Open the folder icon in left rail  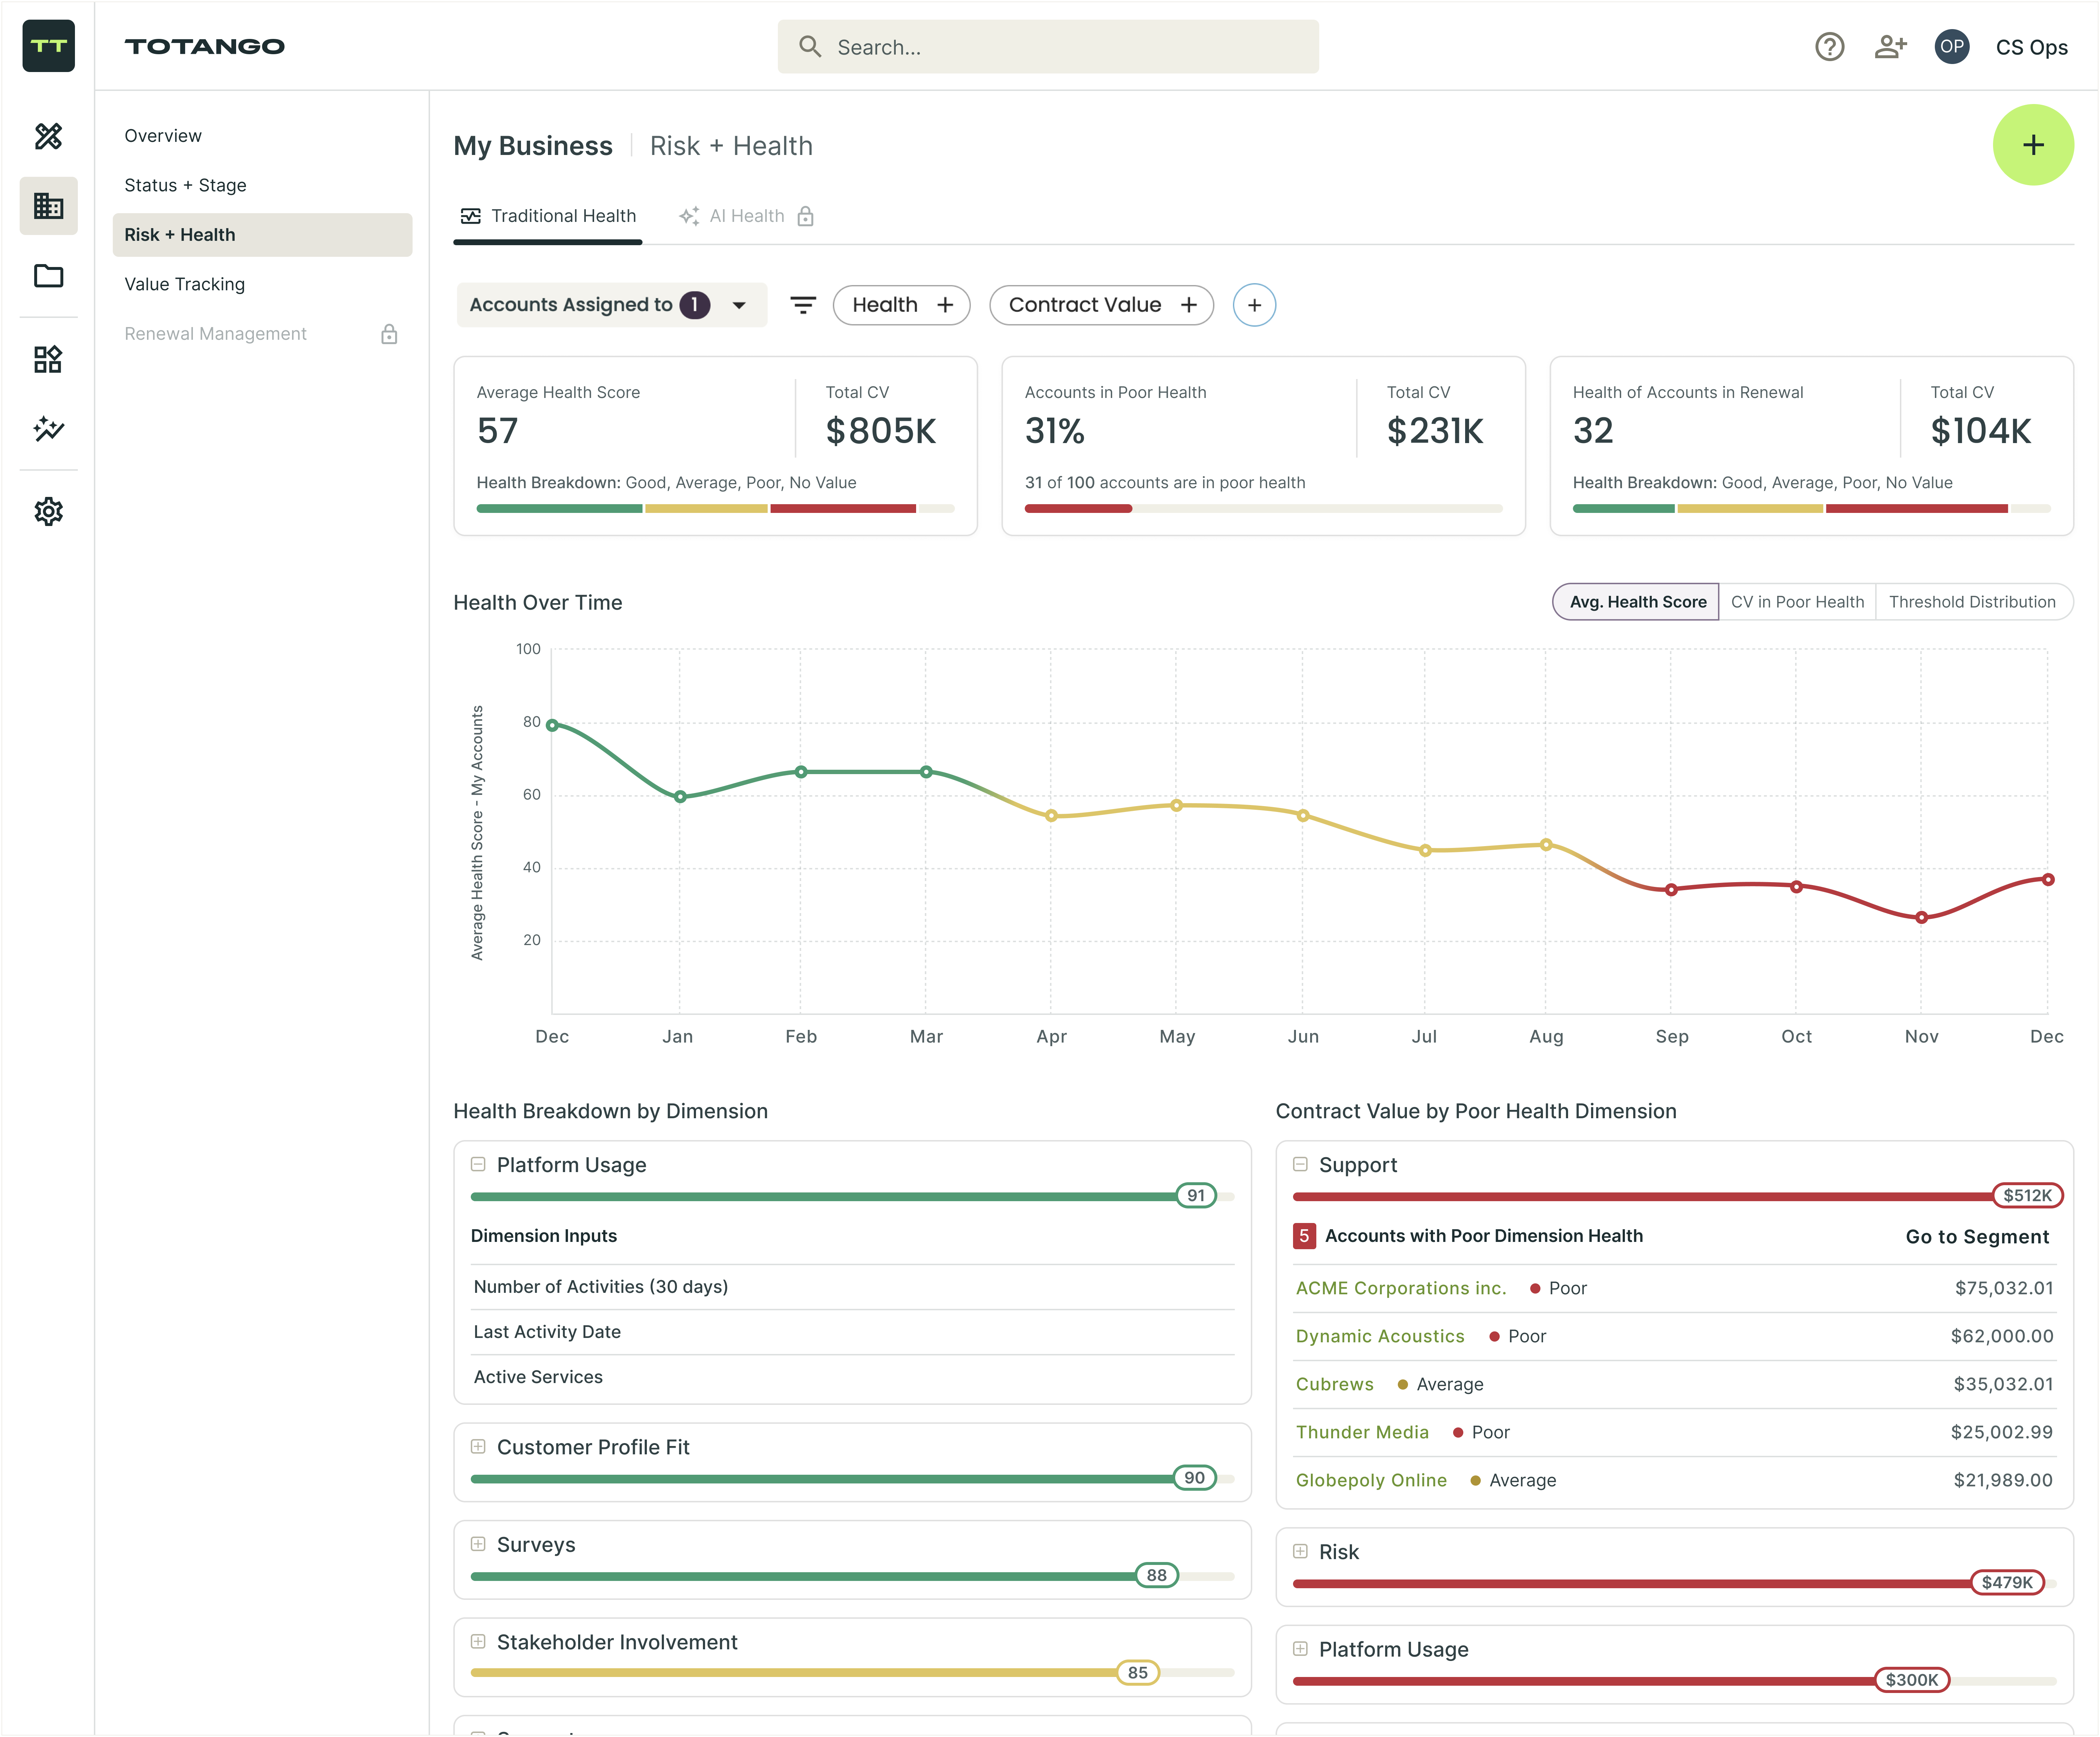(x=48, y=276)
